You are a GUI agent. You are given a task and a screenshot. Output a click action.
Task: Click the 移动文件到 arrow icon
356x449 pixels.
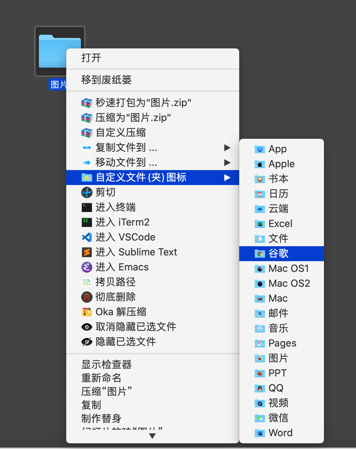(x=87, y=163)
